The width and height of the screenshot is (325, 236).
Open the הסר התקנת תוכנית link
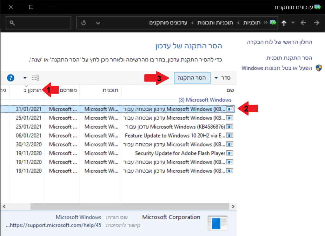coord(289,58)
